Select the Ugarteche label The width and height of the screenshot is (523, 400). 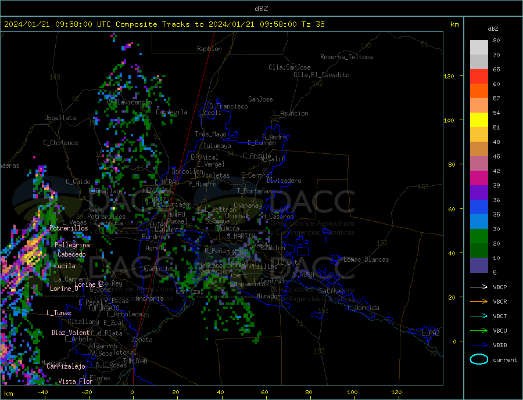coord(157,269)
